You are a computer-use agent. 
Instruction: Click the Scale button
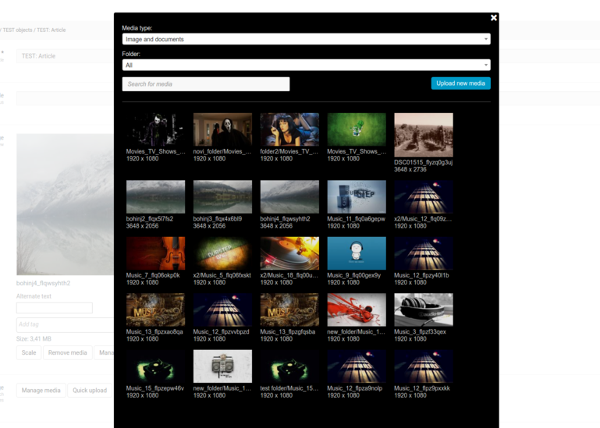coord(28,353)
